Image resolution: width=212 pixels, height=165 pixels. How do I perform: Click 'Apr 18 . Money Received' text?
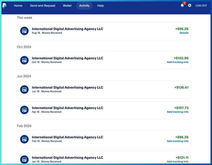(x=47, y=112)
